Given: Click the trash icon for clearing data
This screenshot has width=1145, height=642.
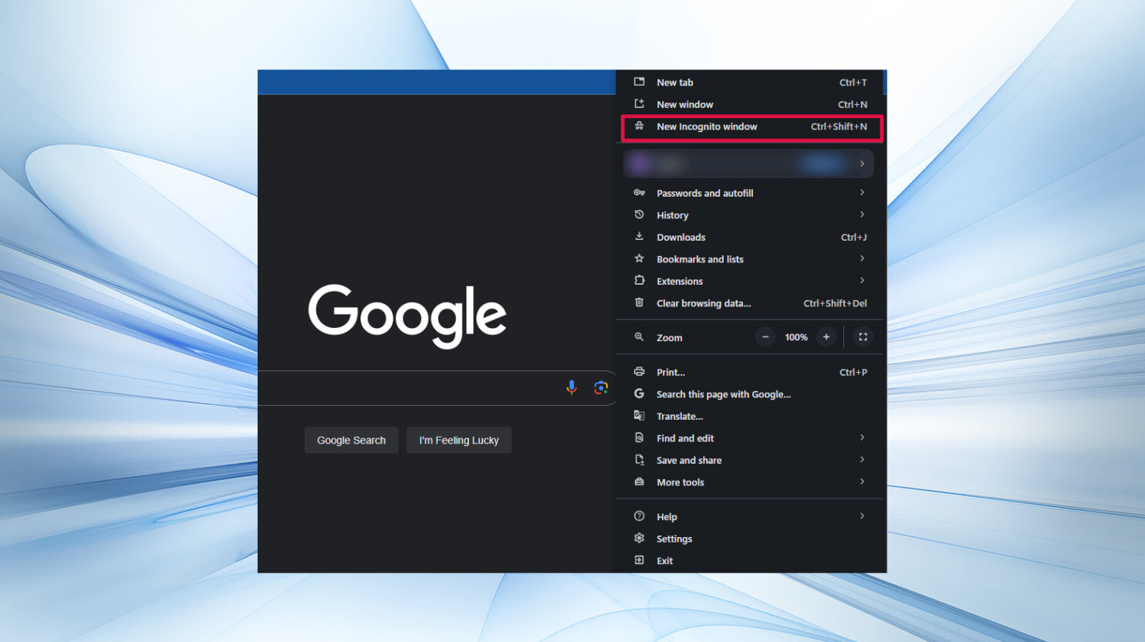Looking at the screenshot, I should pos(639,303).
